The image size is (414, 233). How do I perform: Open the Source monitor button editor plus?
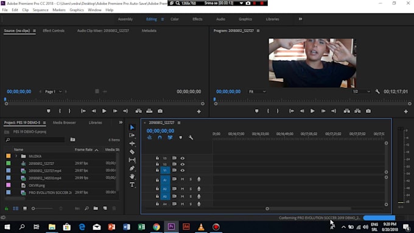click(199, 112)
